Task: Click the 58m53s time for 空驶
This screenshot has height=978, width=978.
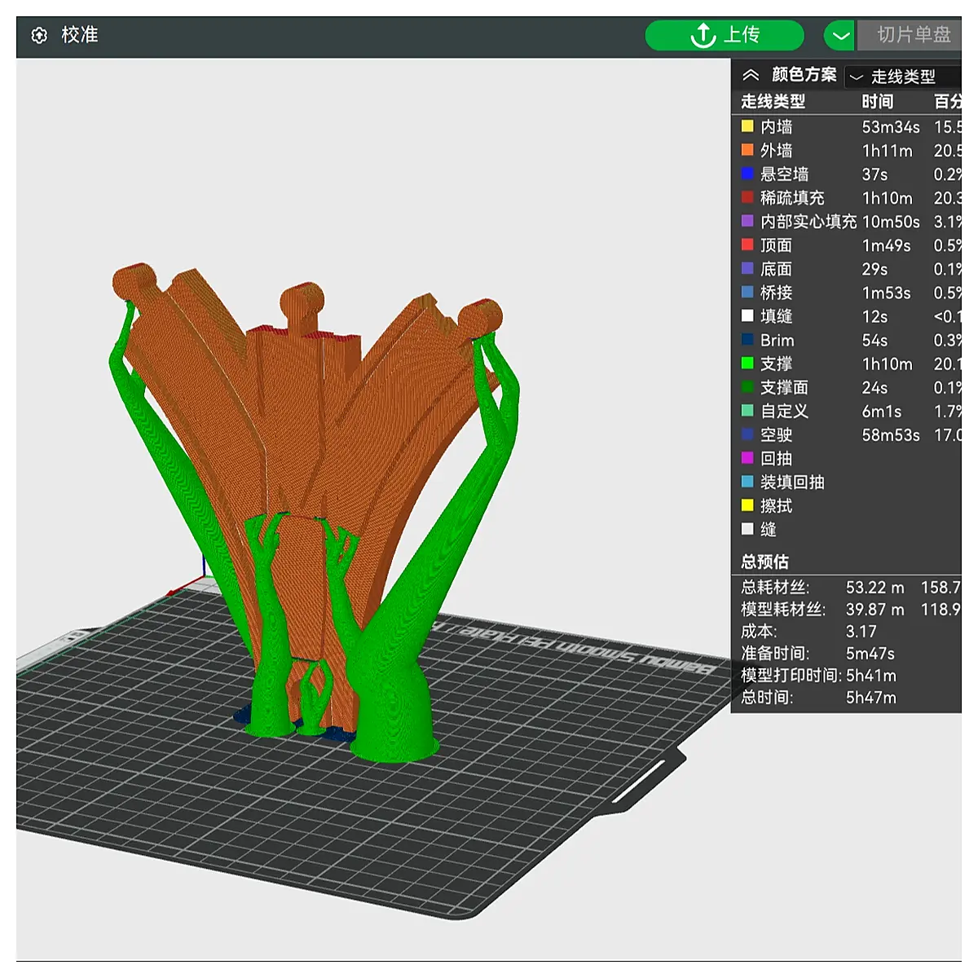Action: coord(891,435)
